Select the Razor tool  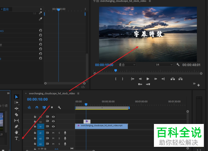click(x=16, y=114)
